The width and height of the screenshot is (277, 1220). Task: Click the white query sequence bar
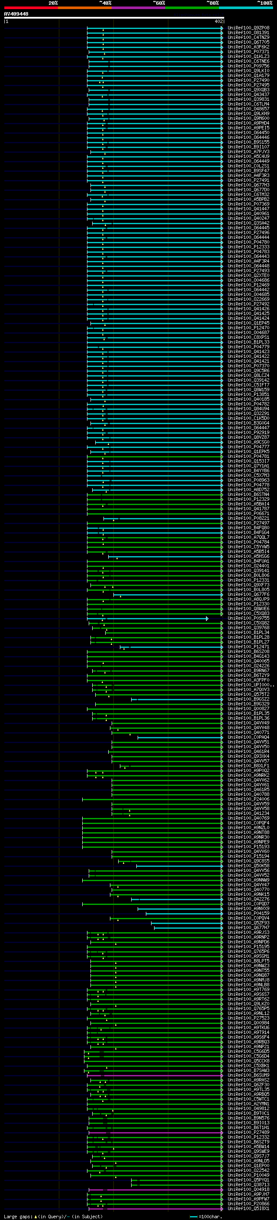tap(114, 17)
